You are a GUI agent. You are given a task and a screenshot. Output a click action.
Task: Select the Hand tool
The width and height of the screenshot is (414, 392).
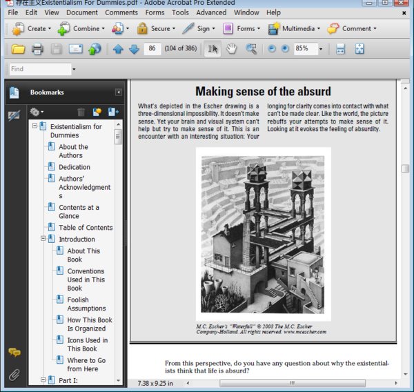tap(232, 49)
